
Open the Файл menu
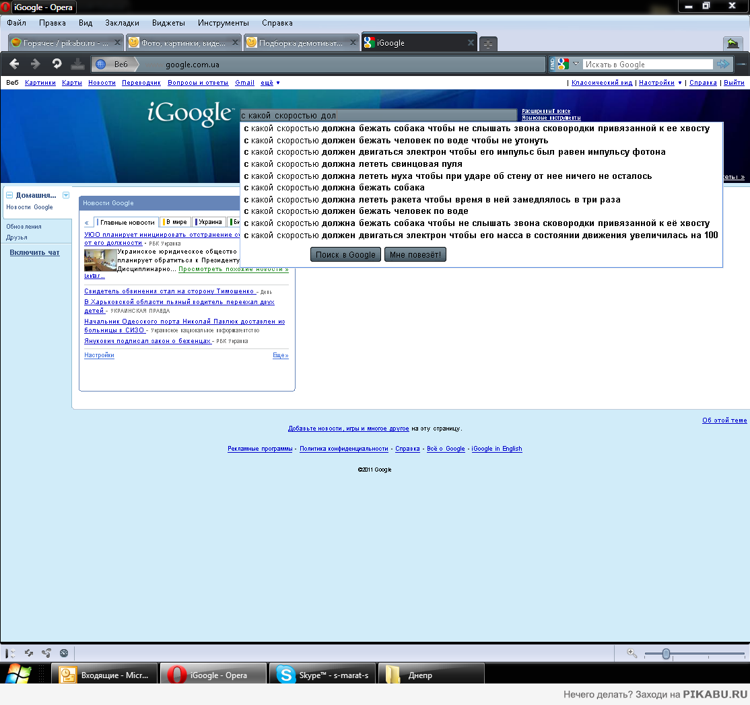click(x=16, y=23)
